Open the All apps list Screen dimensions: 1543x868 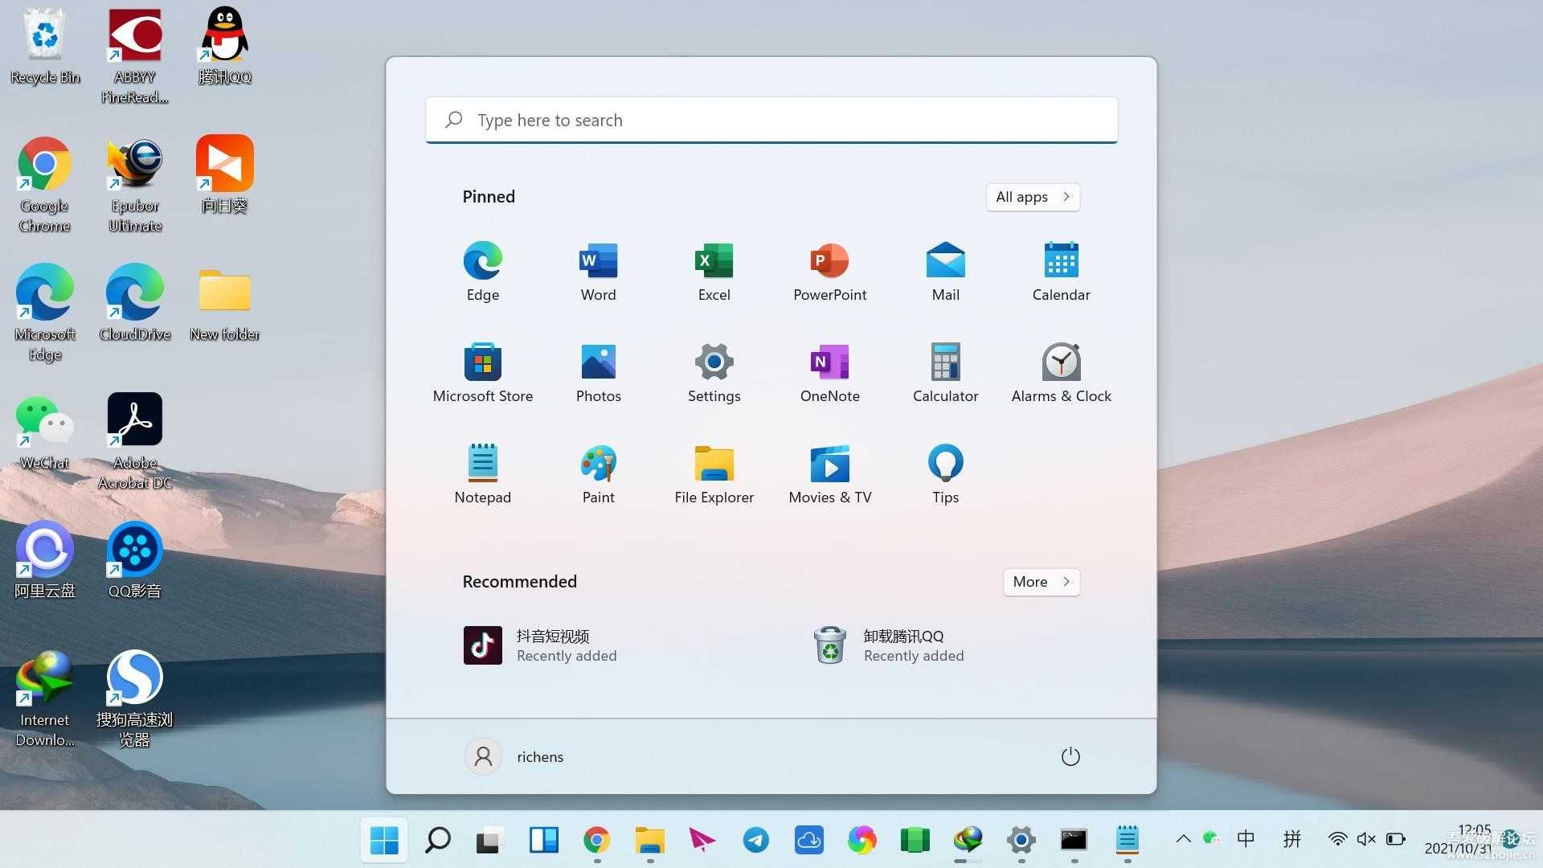pyautogui.click(x=1033, y=197)
